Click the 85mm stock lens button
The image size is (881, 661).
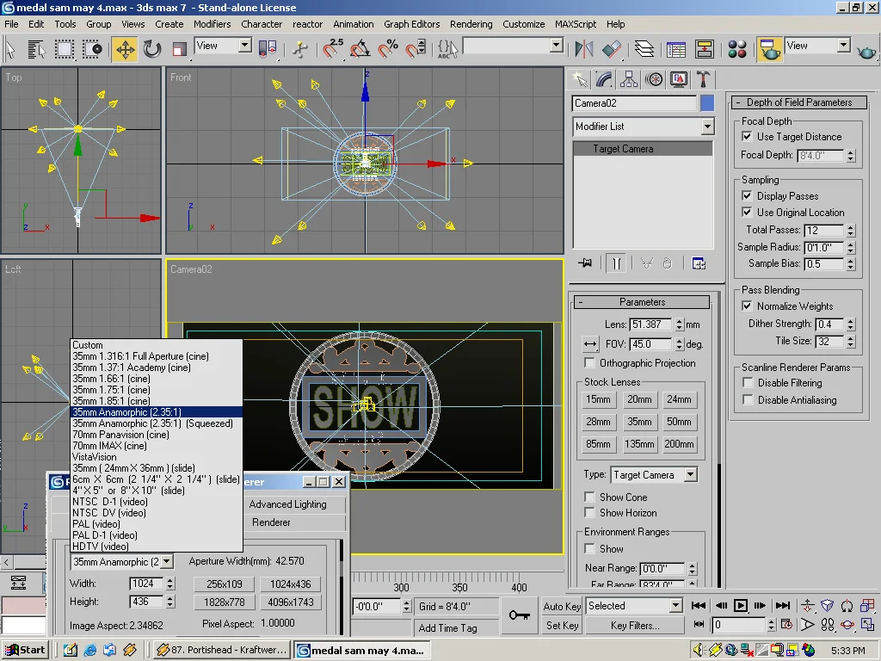point(598,444)
